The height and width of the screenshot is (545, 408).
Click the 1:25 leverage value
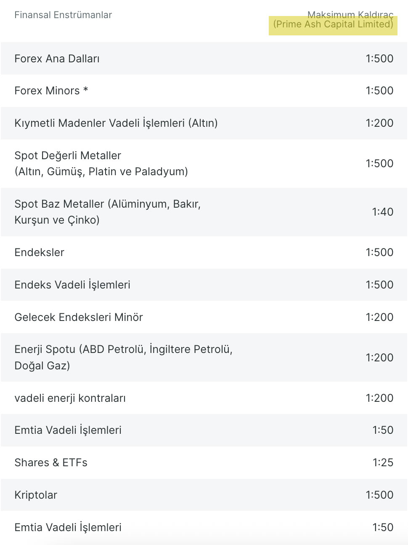tap(383, 462)
